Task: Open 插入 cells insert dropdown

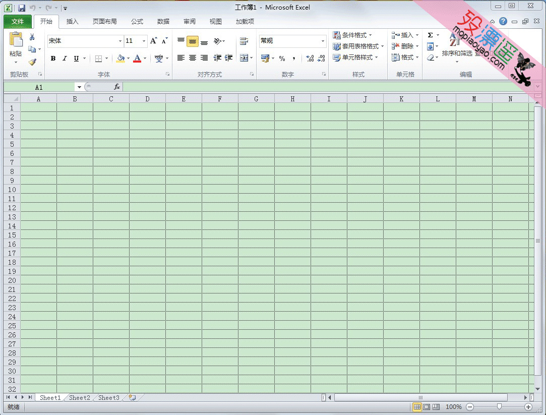Action: pos(405,35)
